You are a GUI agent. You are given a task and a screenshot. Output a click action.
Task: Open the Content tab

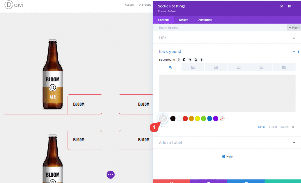163,20
